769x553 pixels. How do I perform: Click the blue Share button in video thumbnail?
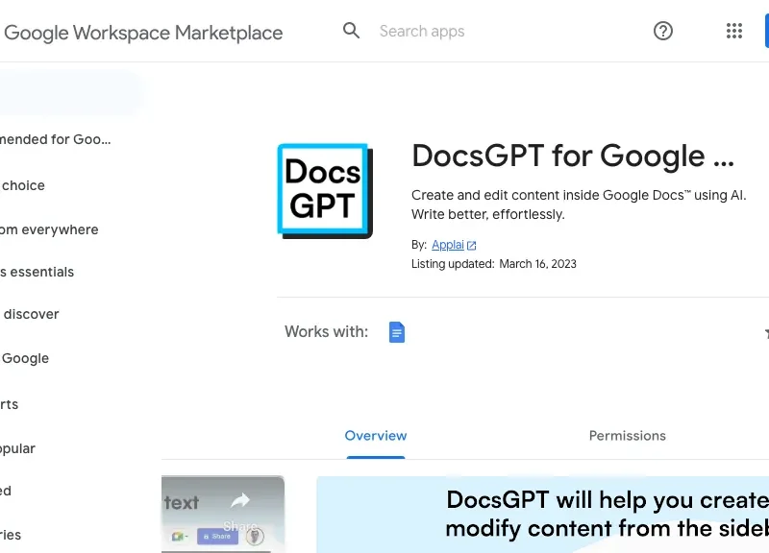tap(217, 537)
